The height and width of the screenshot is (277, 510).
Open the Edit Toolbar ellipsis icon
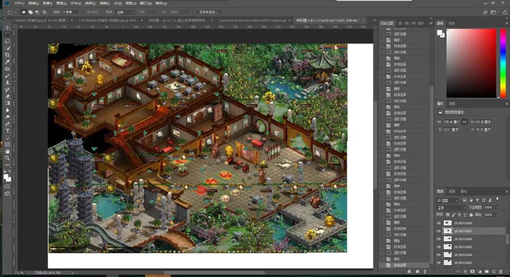[x=7, y=165]
